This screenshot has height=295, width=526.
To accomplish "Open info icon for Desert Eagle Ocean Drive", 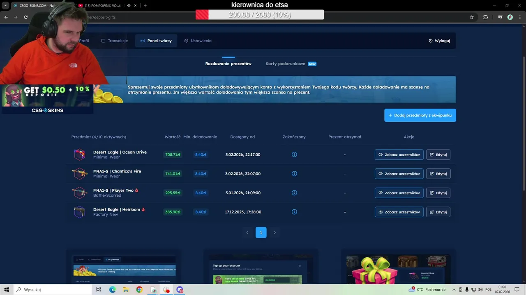I will tap(294, 154).
